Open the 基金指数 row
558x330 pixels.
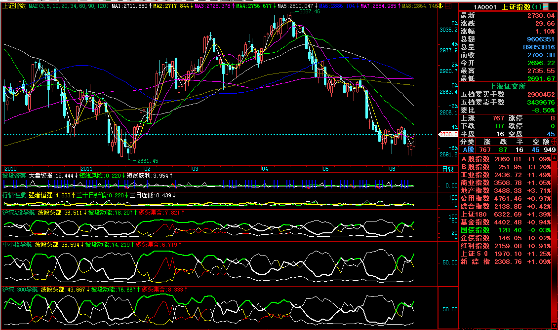[x=506, y=222]
